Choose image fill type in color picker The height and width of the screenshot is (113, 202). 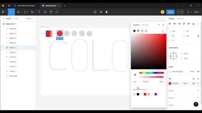(x=142, y=31)
